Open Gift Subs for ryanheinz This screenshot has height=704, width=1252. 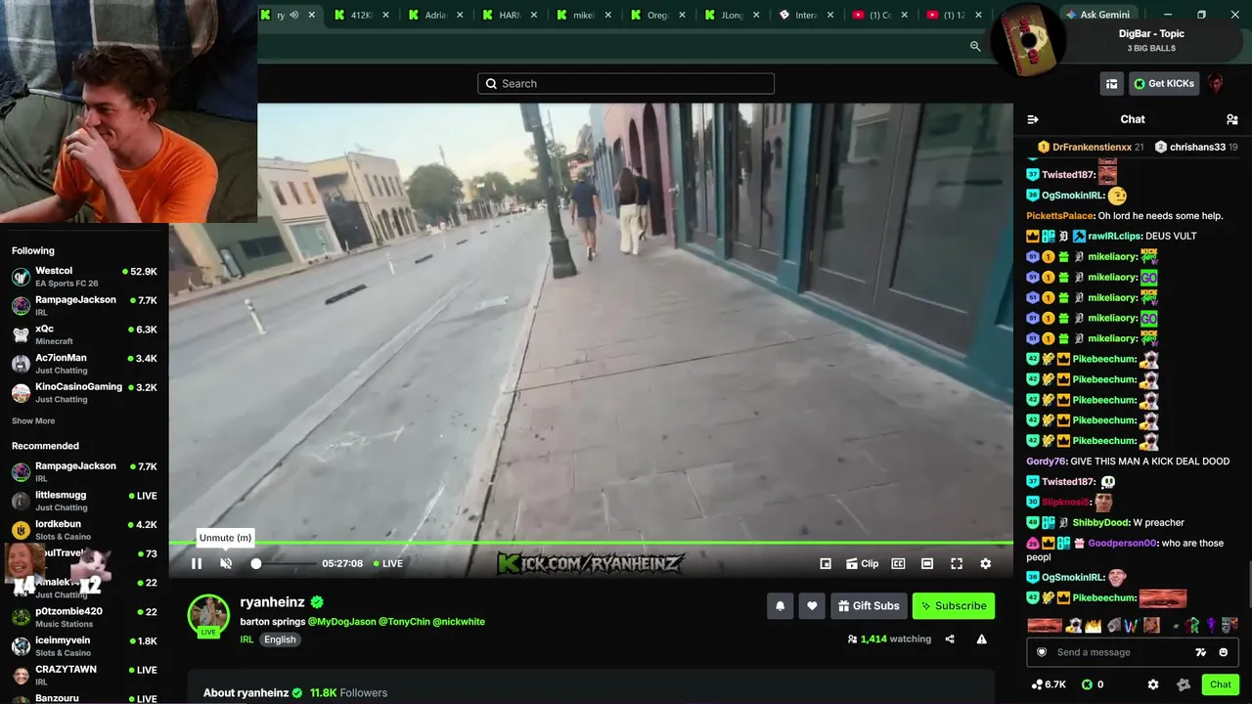pyautogui.click(x=869, y=606)
